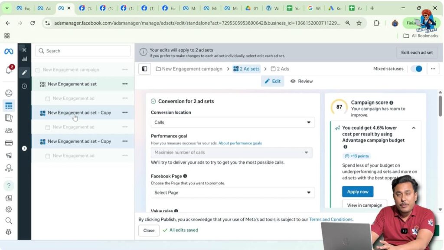Open the Terms and Conditions link
This screenshot has height=250, width=444.
(330, 219)
